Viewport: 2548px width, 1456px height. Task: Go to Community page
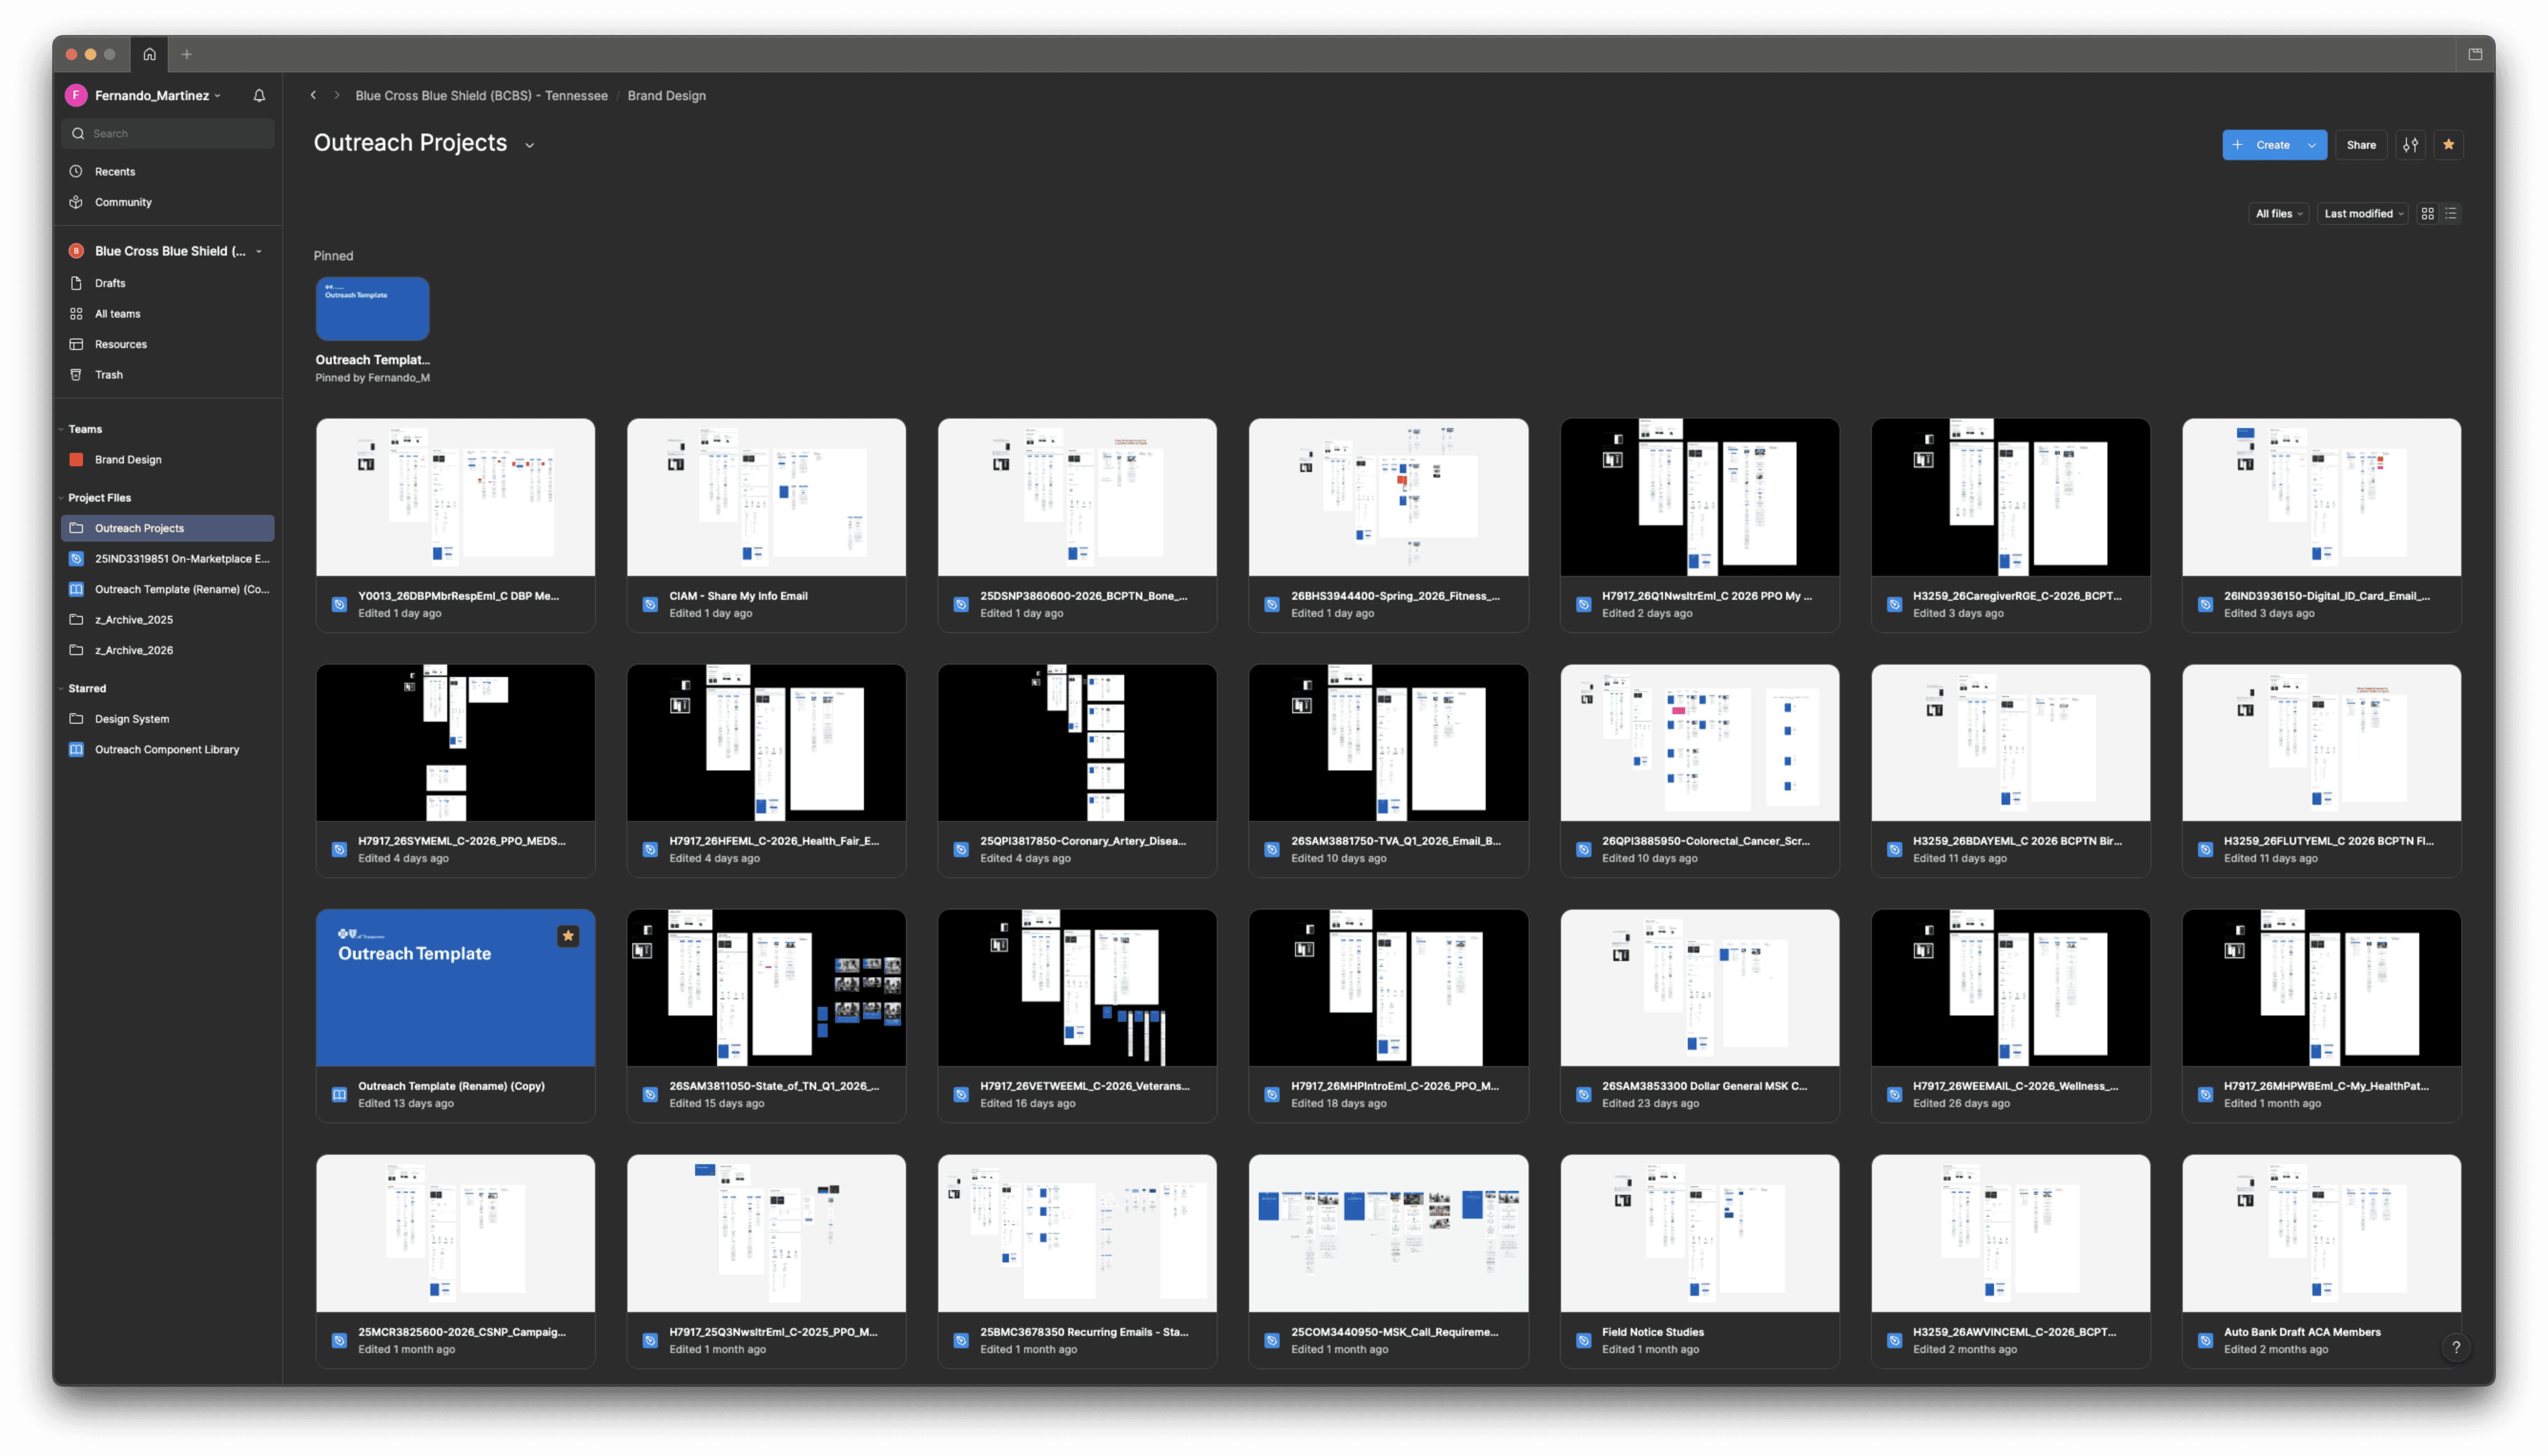coord(123,202)
